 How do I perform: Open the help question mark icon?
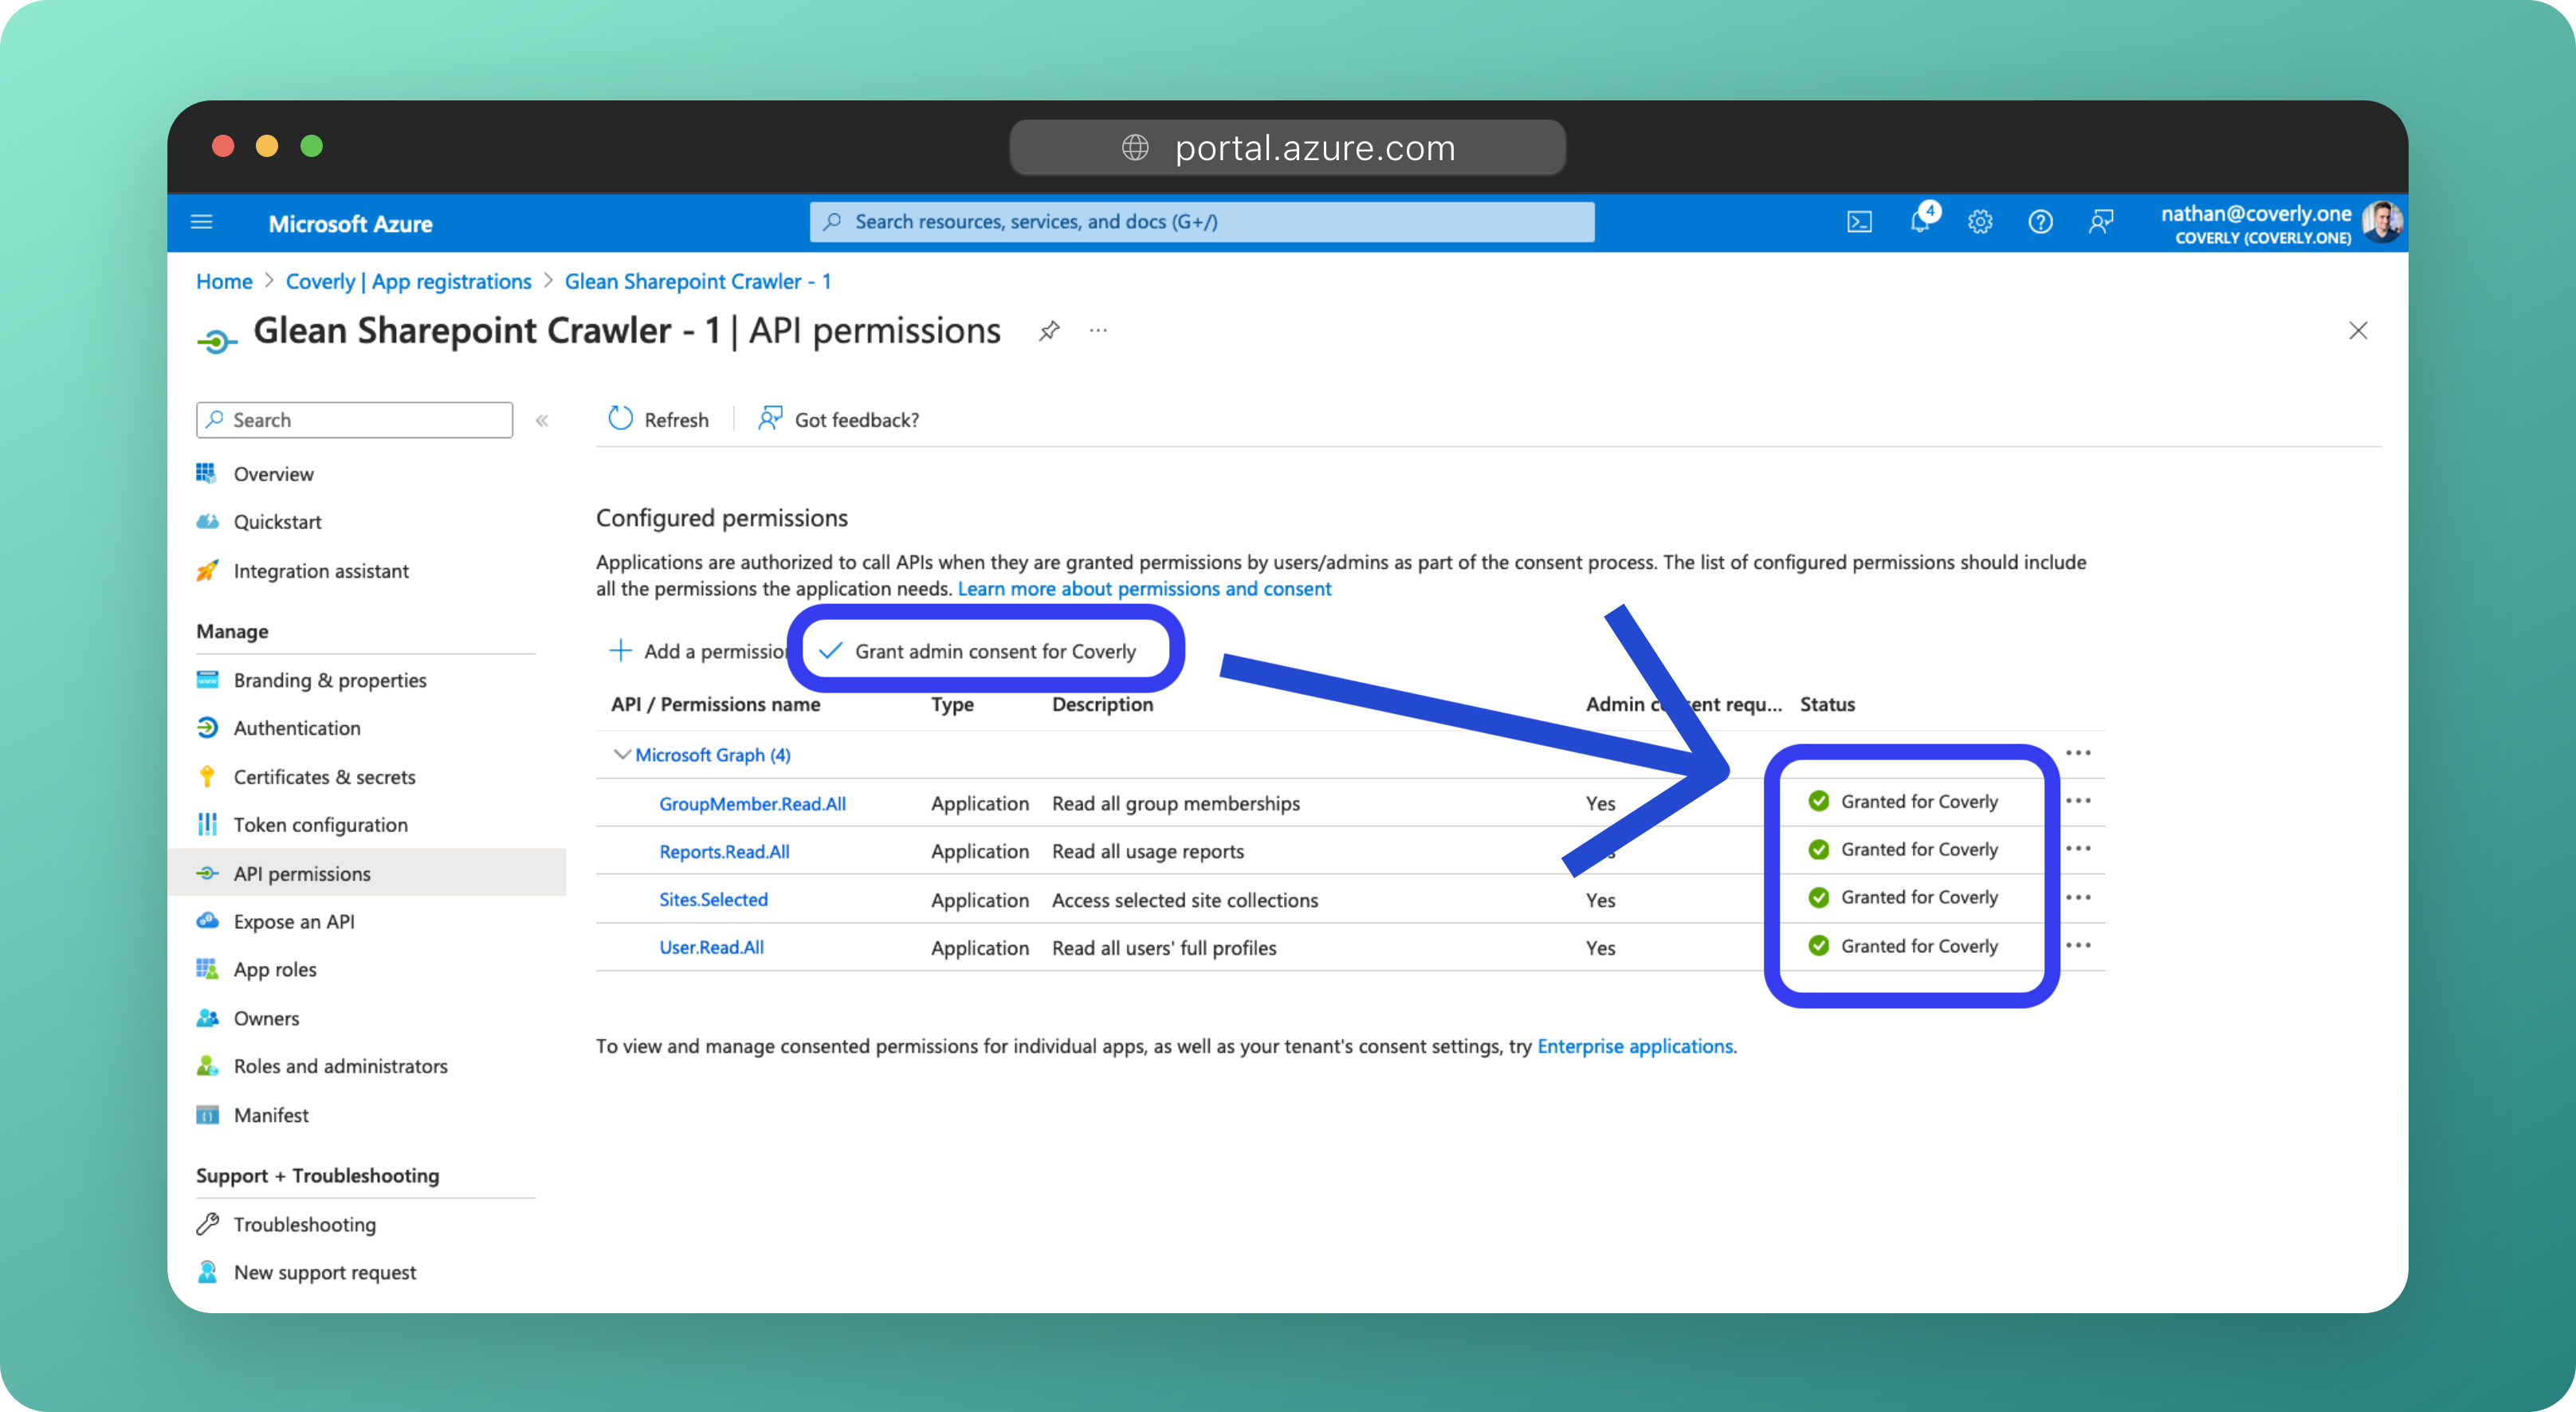pos(2040,222)
